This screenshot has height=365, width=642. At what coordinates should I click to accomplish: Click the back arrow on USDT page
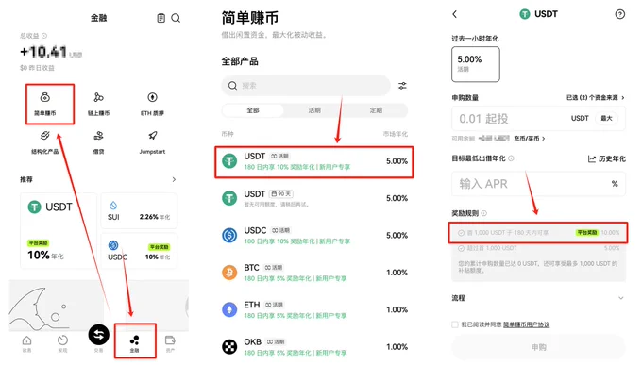point(454,14)
